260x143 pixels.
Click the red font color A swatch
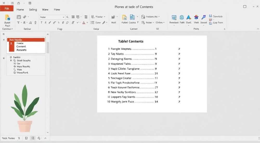(84, 23)
